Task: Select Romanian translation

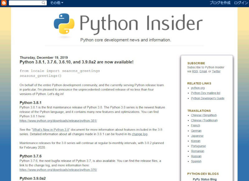Action: (198, 151)
